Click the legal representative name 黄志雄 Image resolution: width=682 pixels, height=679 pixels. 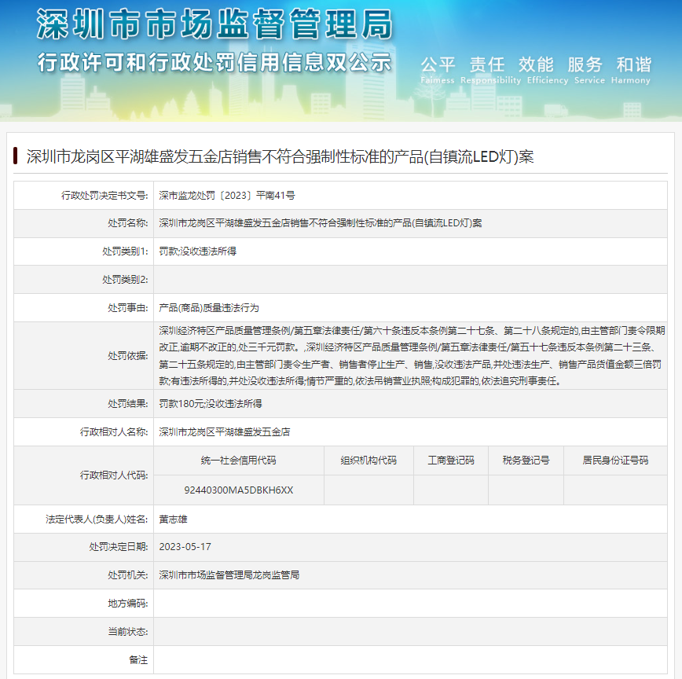click(173, 519)
